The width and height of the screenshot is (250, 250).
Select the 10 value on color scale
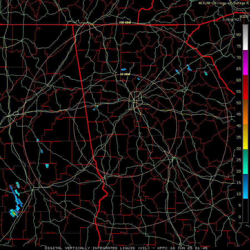[239, 194]
